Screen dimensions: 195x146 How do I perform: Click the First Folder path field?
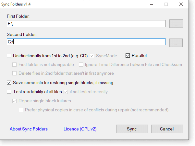tap(86, 24)
